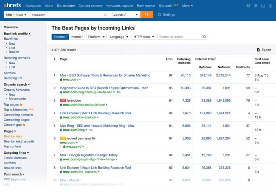Viewport: 276px width, 195px height.
Task: Open Competing domains in the sidebar
Action: [18, 115]
